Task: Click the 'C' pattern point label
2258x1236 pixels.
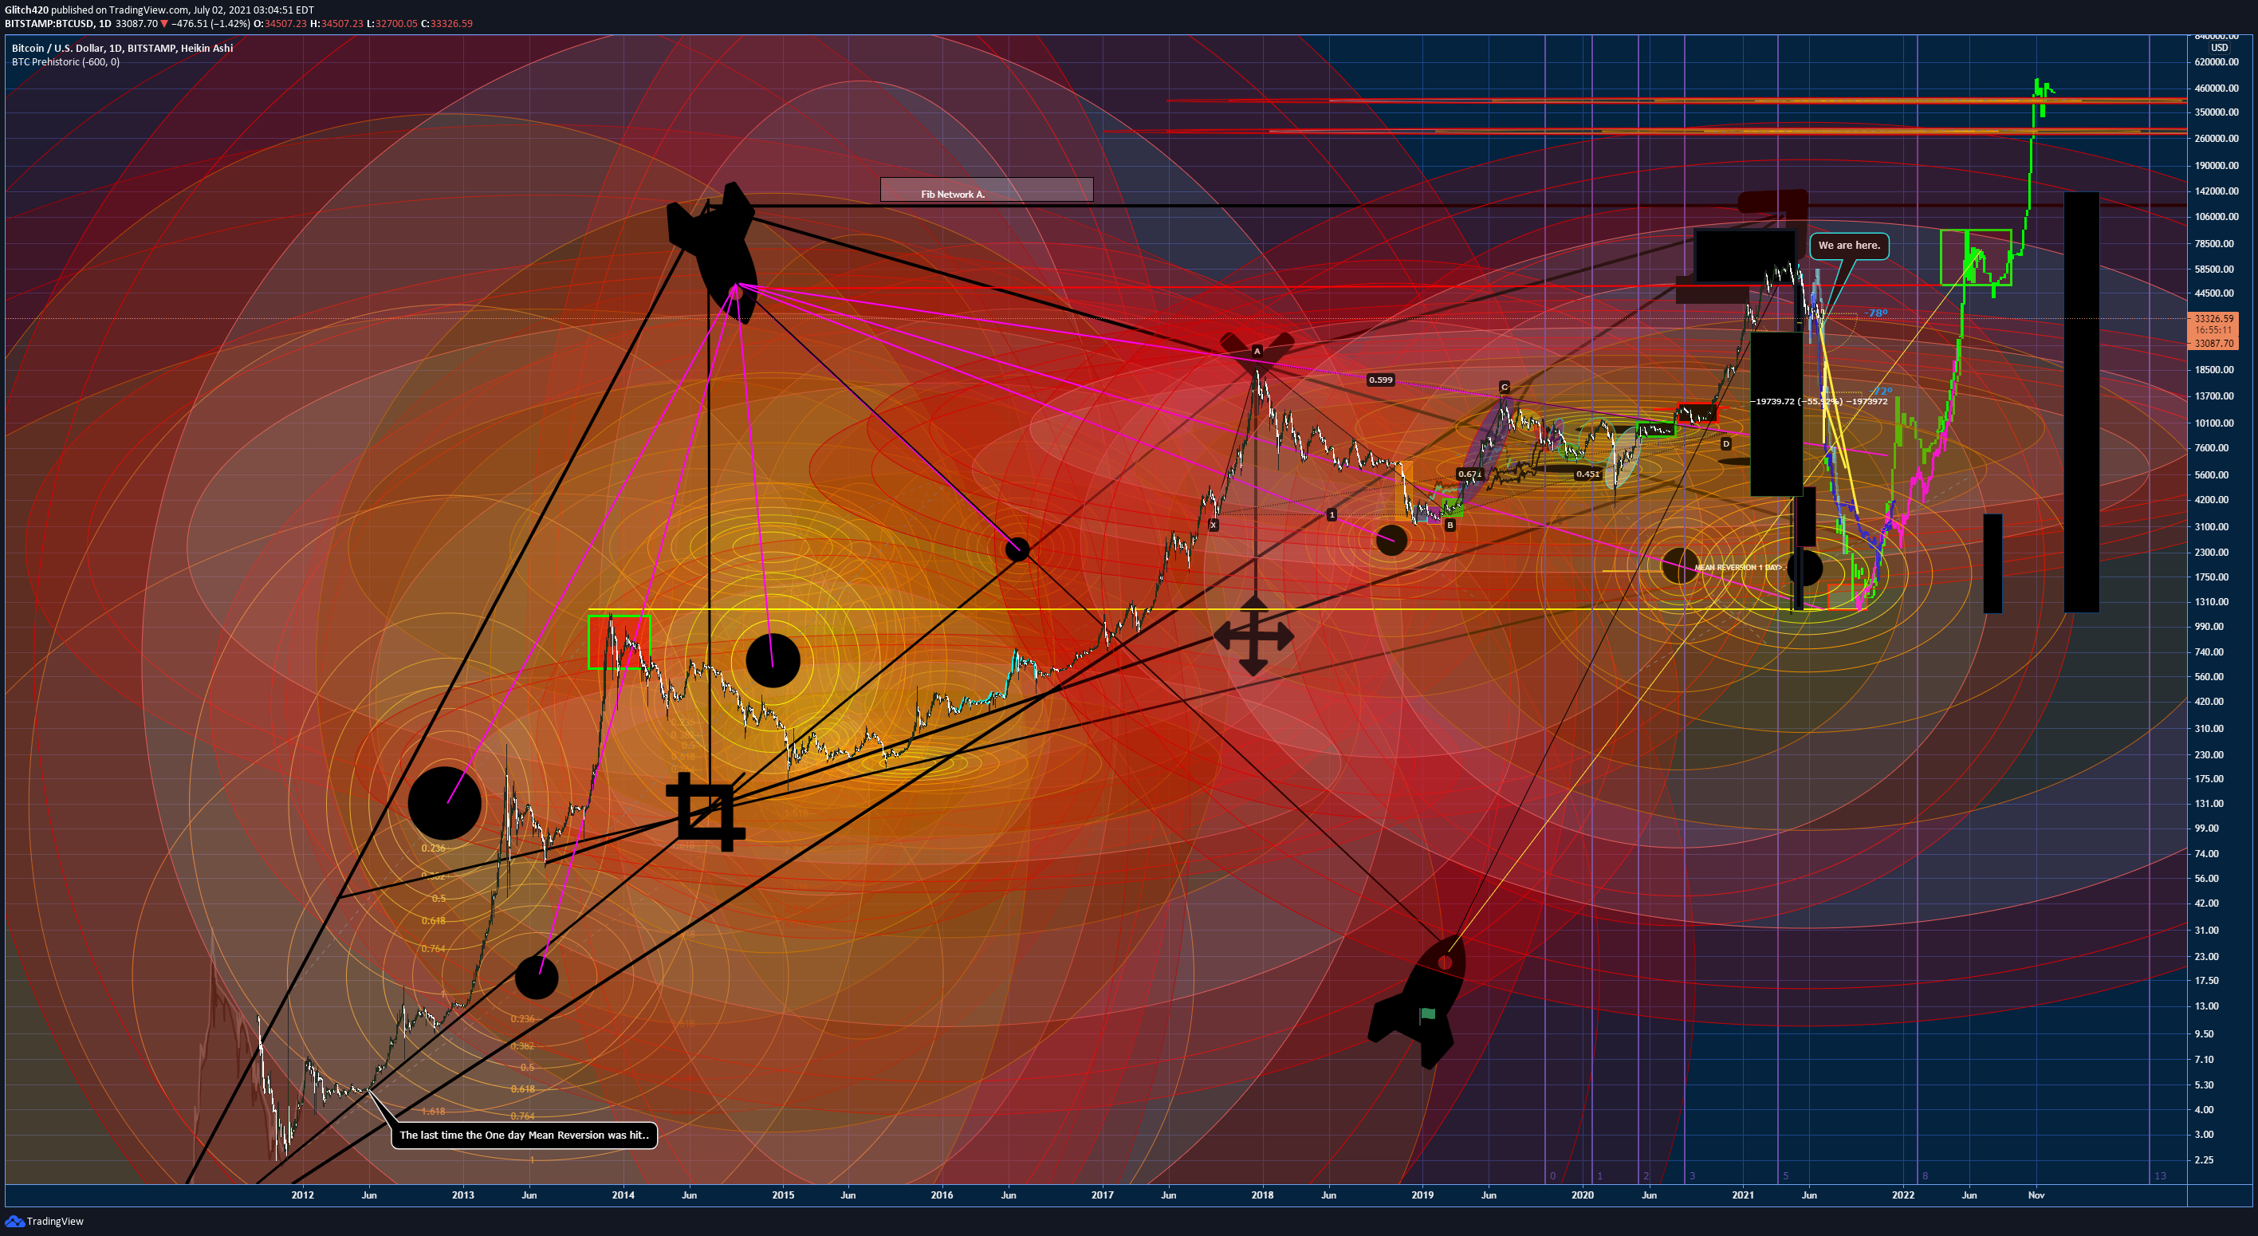Action: coord(1505,387)
